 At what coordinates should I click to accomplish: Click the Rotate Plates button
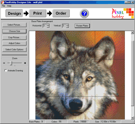tap(82, 26)
